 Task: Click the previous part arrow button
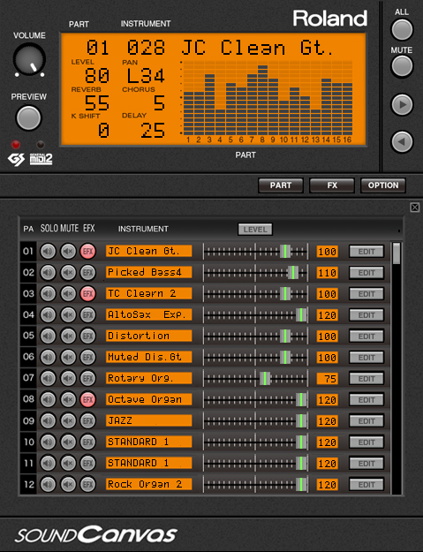402,142
